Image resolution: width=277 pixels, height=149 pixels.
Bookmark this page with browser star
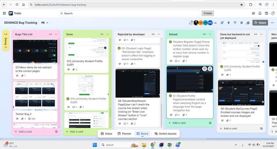pyautogui.click(x=242, y=5)
